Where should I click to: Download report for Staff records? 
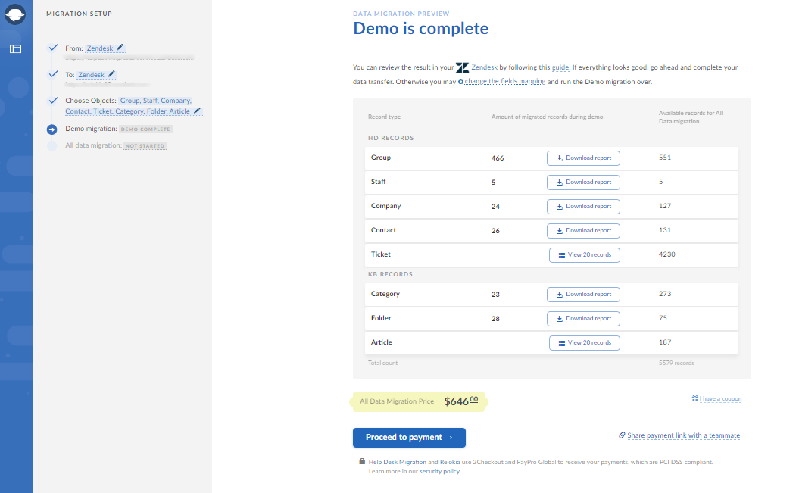pyautogui.click(x=583, y=183)
